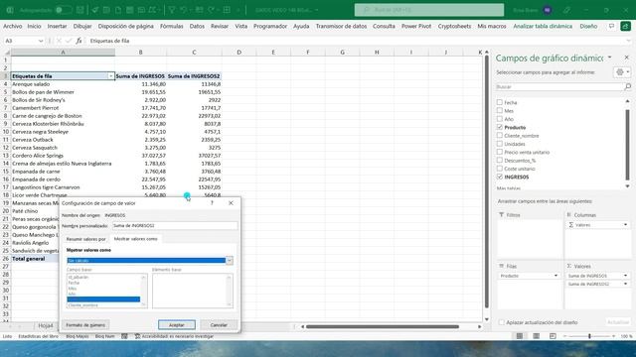
Task: Open the Analizar tabla dinámica tab
Action: 543,26
